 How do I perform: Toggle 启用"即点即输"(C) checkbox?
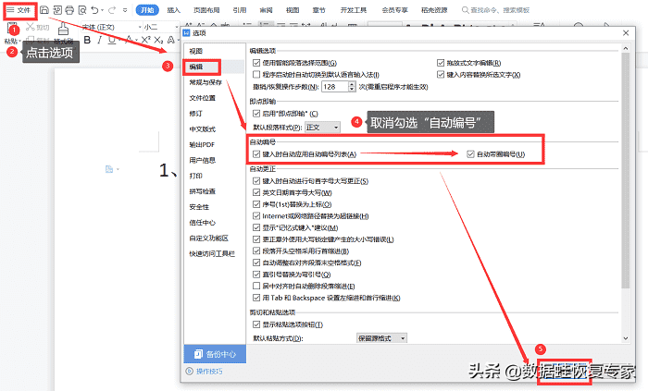coord(256,114)
